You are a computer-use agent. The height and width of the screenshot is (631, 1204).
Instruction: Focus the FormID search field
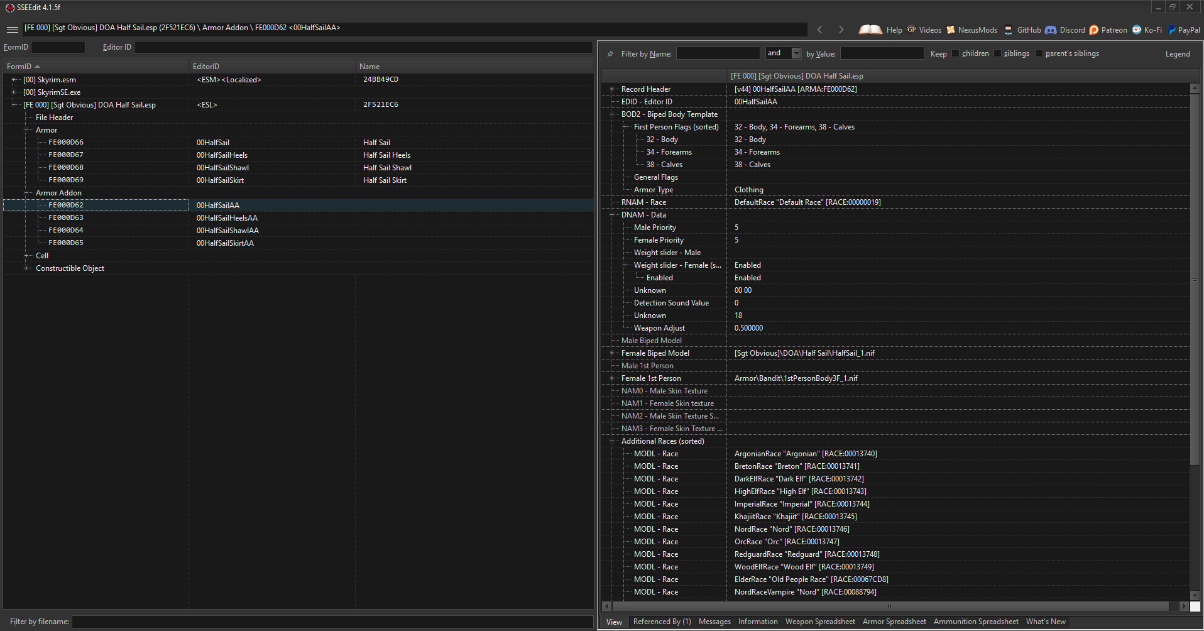pos(58,47)
